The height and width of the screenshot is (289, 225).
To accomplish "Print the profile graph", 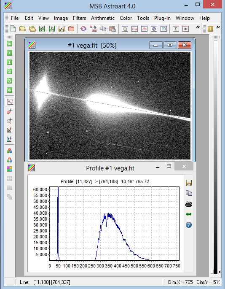I will point(189,204).
